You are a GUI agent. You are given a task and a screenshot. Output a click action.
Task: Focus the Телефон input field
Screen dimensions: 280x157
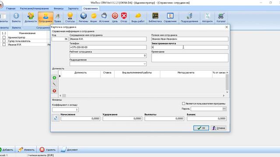click(108, 47)
